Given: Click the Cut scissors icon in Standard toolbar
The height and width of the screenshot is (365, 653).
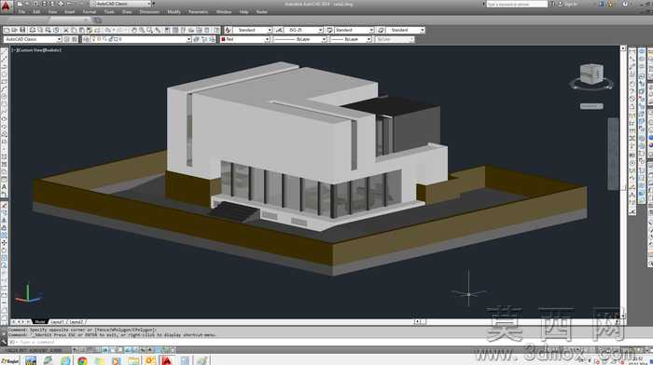Looking at the screenshot, I should 66,30.
